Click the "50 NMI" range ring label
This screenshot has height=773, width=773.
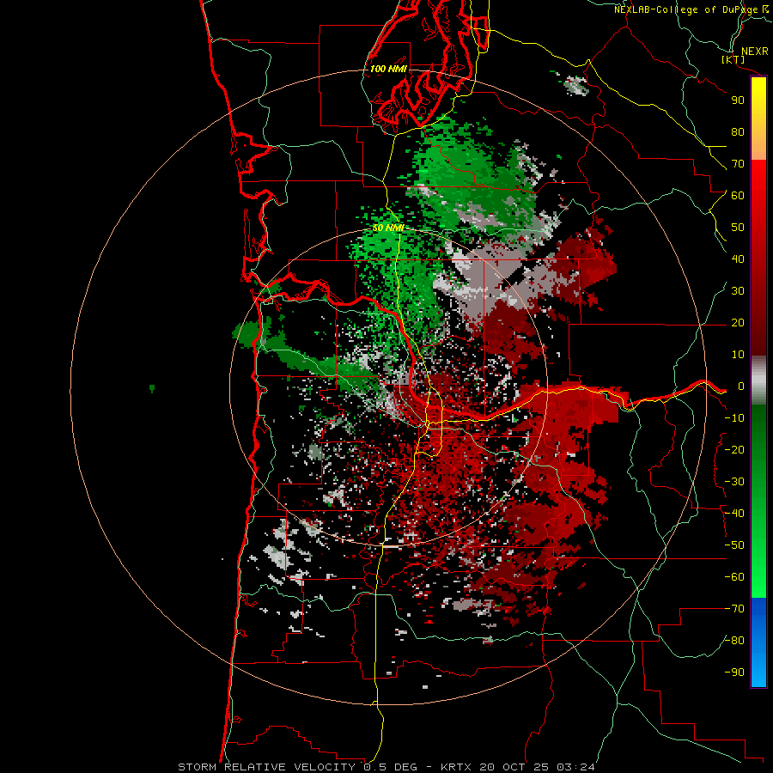coord(388,228)
